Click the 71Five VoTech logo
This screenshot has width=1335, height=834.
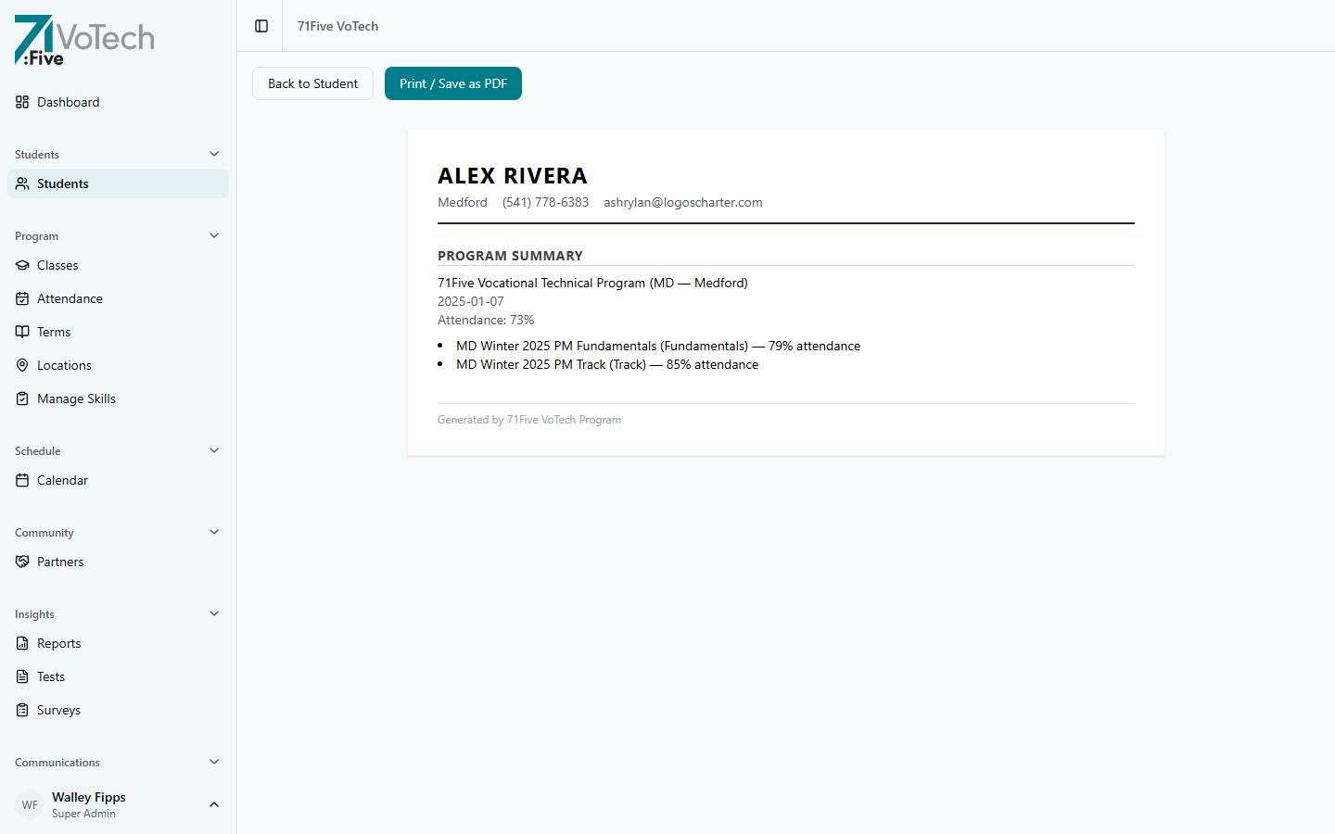point(83,40)
